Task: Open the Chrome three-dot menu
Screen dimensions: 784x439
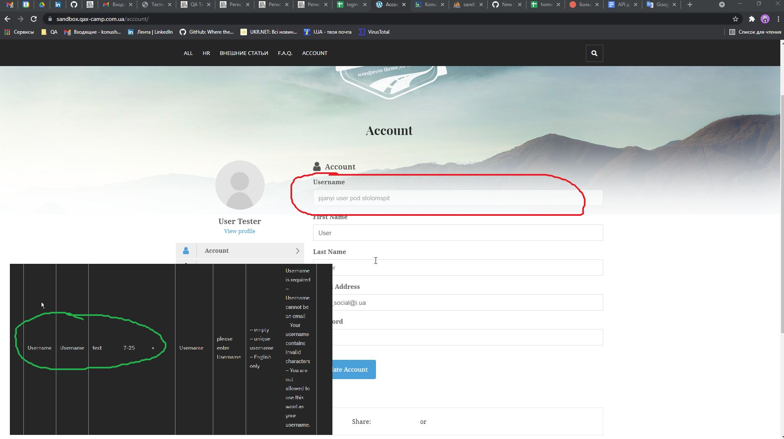Action: pyautogui.click(x=778, y=19)
